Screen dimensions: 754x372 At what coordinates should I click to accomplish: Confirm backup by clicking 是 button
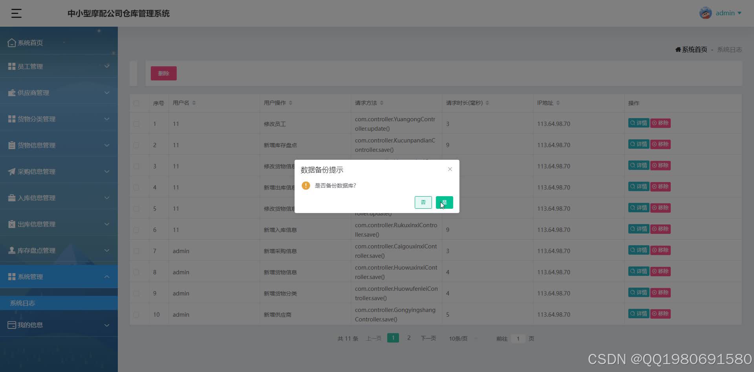tap(444, 202)
